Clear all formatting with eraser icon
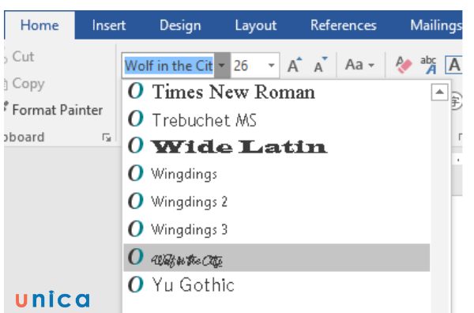Viewport: 474px width, 313px height. point(404,65)
